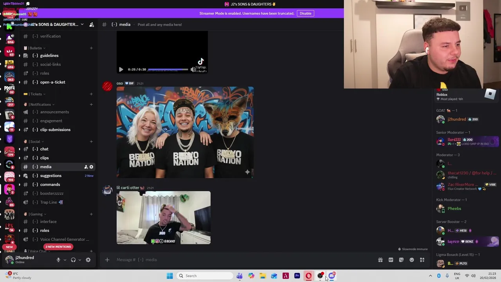Open the apps launcher in message bar
The height and width of the screenshot is (282, 501).
coord(422,260)
